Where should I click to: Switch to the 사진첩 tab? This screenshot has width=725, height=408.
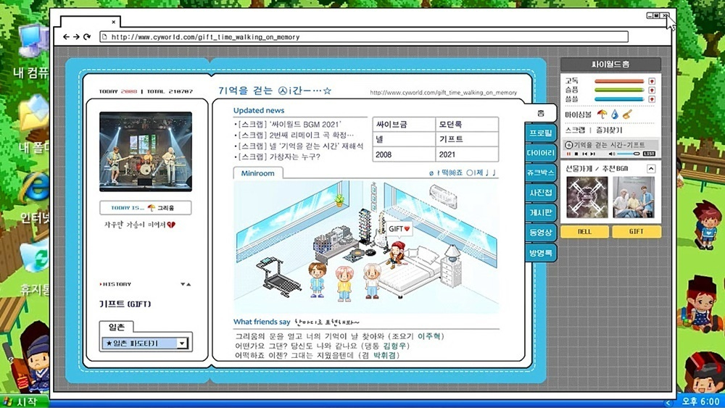541,193
